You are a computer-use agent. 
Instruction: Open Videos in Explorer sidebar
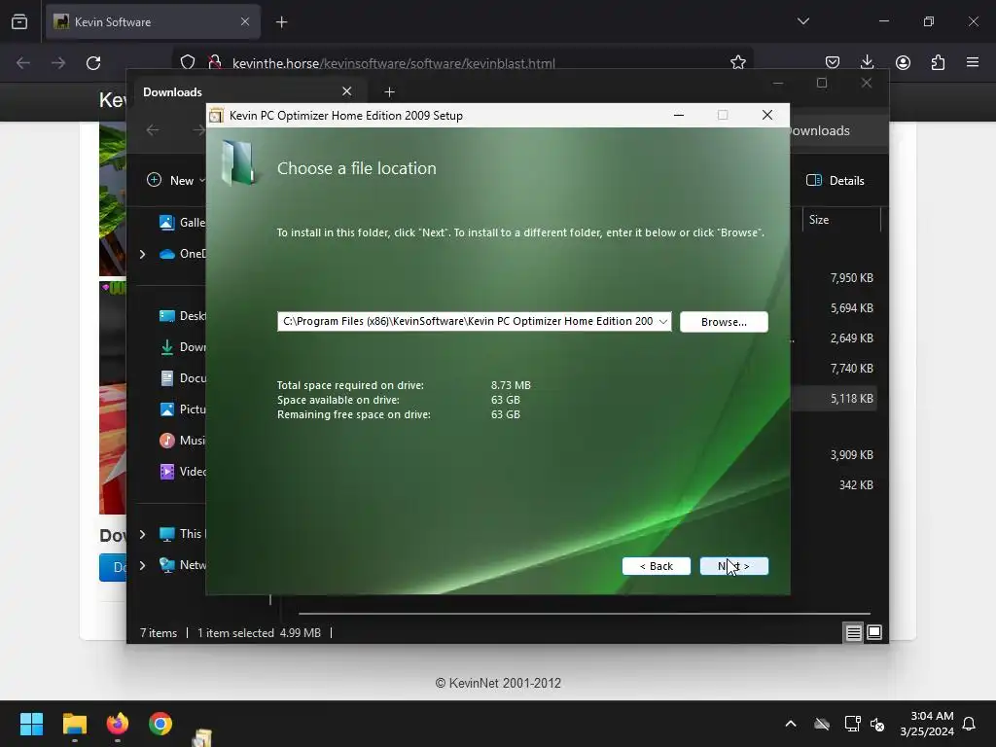coord(182,472)
